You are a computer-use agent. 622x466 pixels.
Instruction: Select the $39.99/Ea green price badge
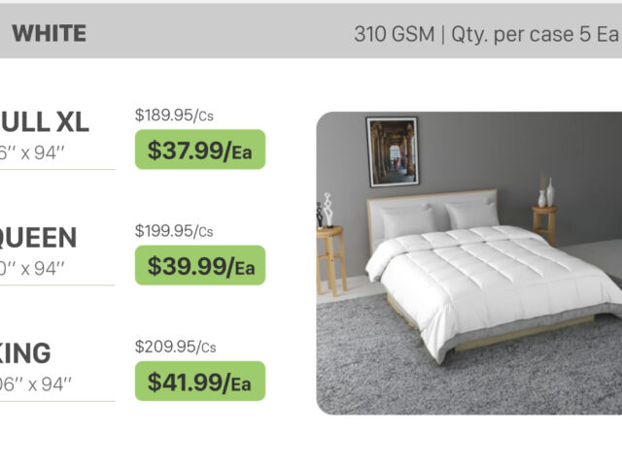pos(200,265)
